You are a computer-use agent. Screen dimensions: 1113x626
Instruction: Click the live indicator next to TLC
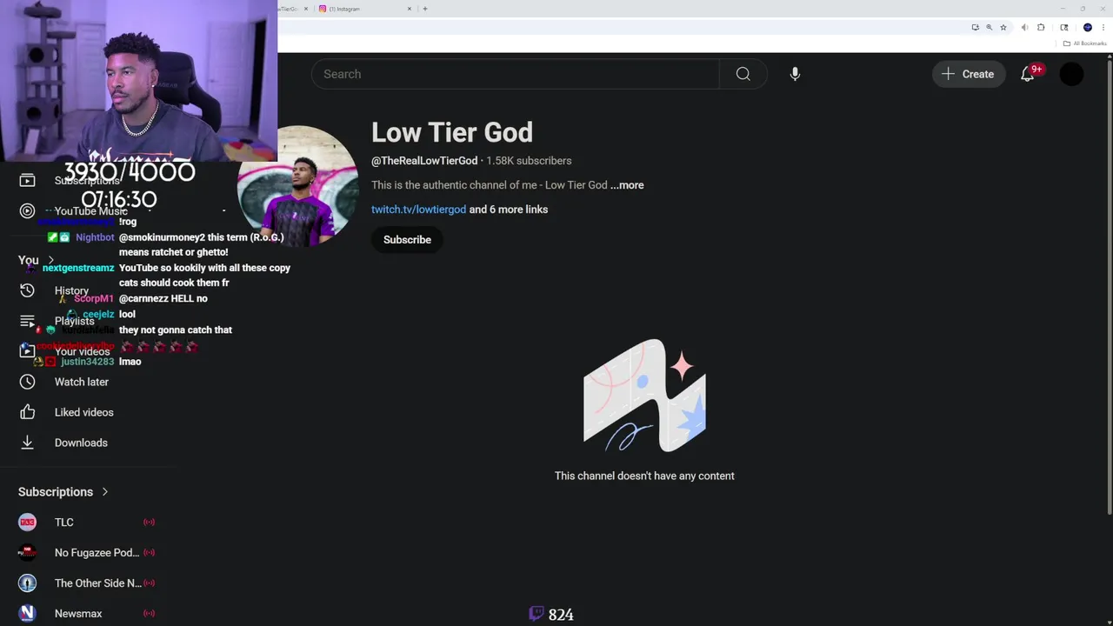(x=149, y=523)
